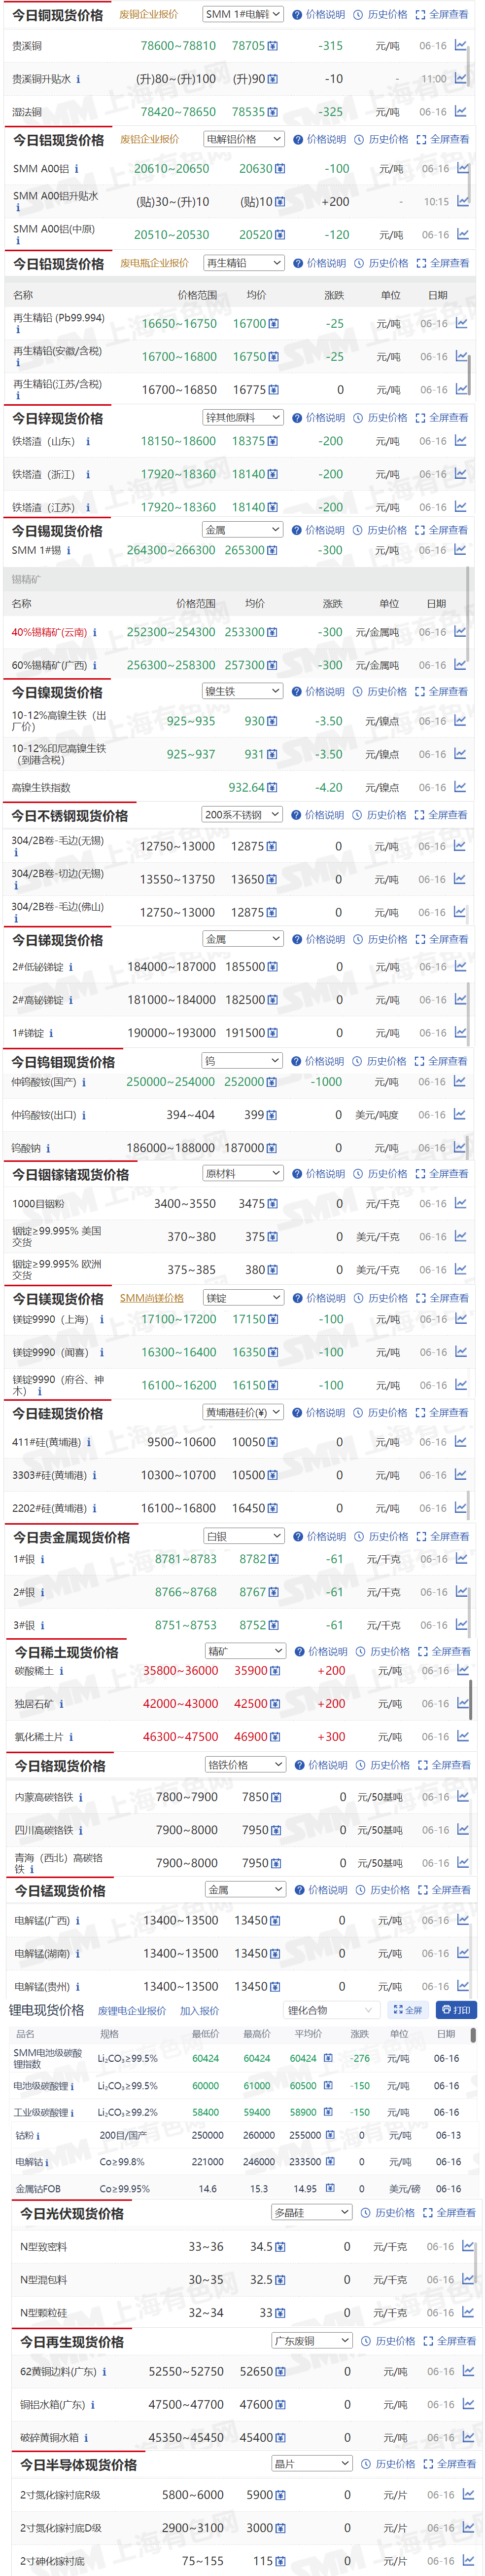The height and width of the screenshot is (2576, 485).
Task: Open the trend chart for SMM 1#锡
Action: coord(460,549)
